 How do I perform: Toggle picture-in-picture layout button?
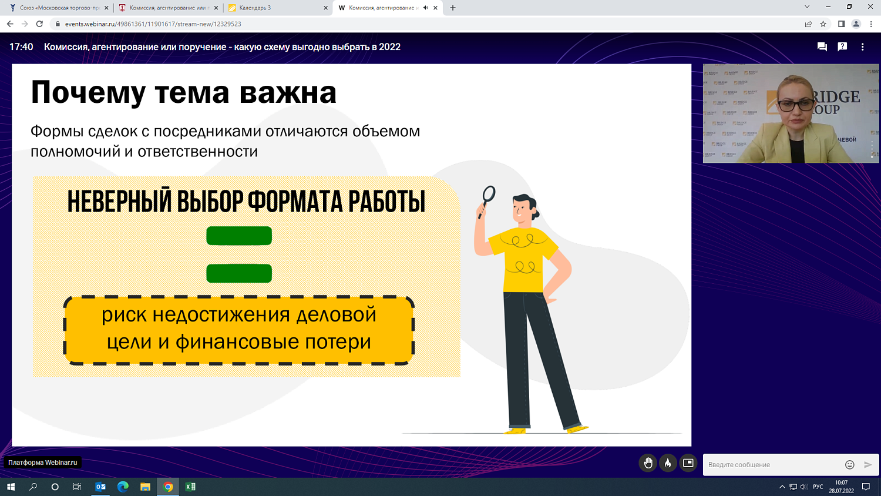pos(688,463)
